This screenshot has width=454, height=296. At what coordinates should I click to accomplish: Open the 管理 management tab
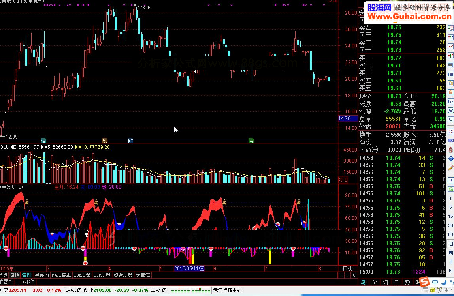point(26,275)
